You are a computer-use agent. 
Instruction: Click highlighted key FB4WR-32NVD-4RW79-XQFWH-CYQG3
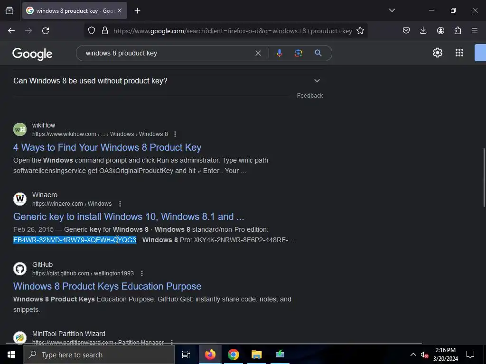click(x=75, y=240)
